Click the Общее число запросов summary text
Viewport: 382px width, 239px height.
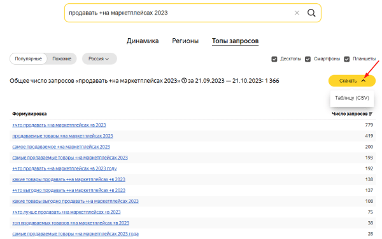(145, 81)
